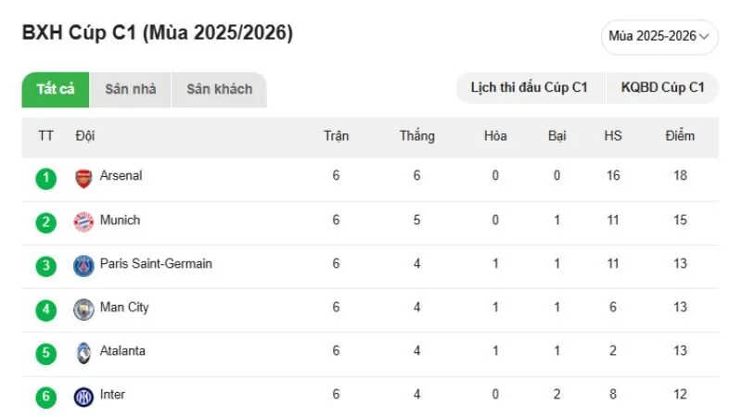Viewport: 742px width, 417px height.
Task: Switch to the Tất cả tab
Action: (x=56, y=90)
